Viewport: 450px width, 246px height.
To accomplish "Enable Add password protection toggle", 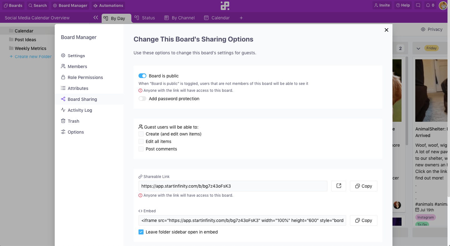I will tap(142, 99).
